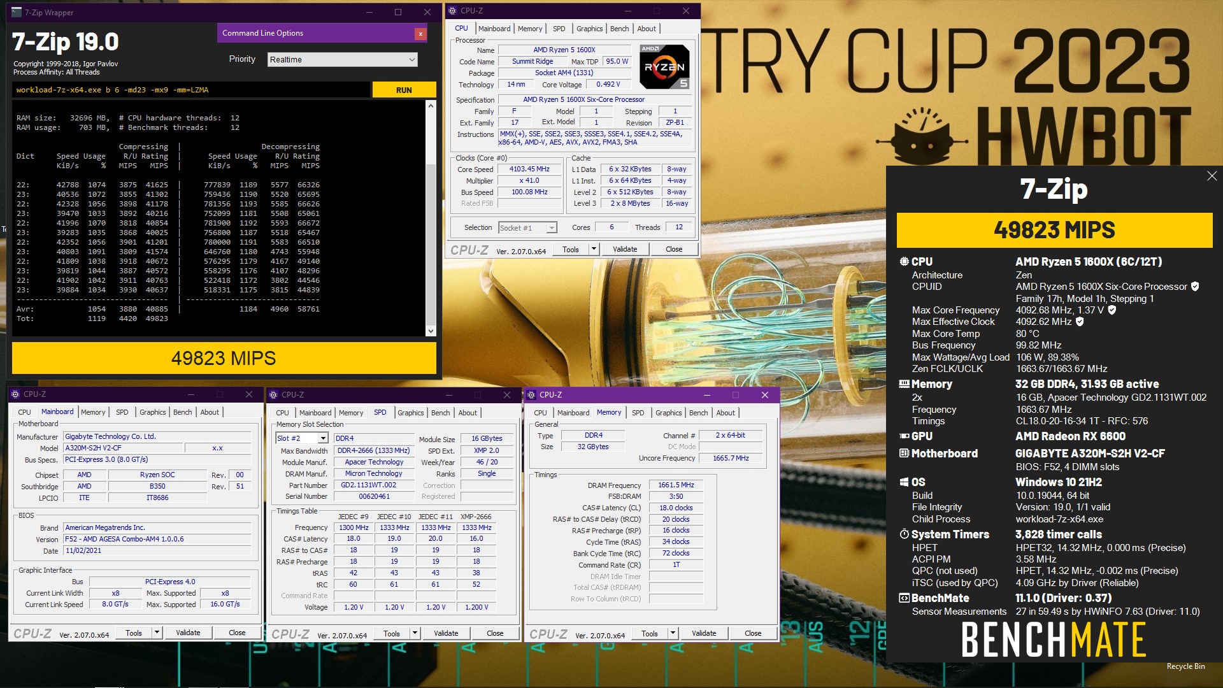Close the Command Line Options panel
Image resolution: width=1223 pixels, height=688 pixels.
(420, 34)
